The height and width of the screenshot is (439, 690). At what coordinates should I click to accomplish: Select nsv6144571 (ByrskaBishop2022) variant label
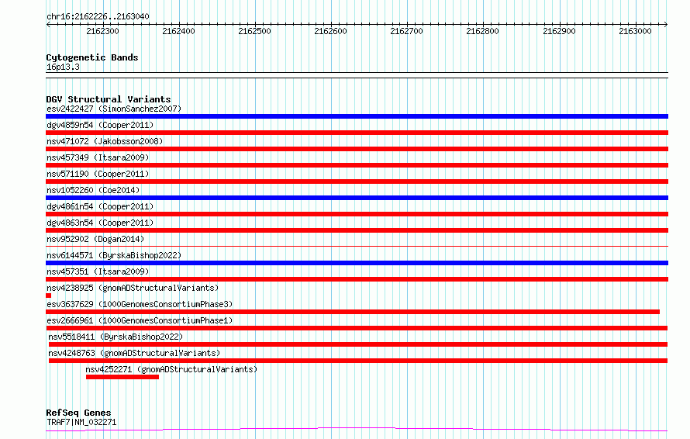tap(114, 255)
